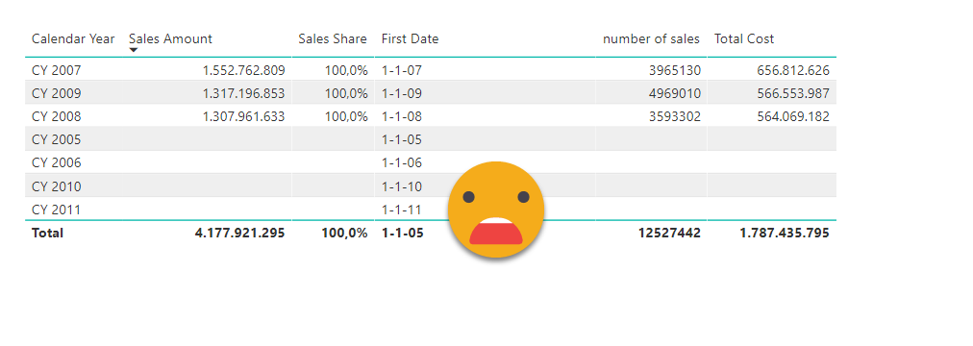Select the CY 2010 row label

tap(57, 186)
